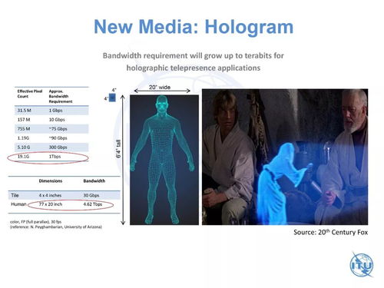
Task: Click the '20" wide' horizontal arrow label
Action: pyautogui.click(x=160, y=88)
